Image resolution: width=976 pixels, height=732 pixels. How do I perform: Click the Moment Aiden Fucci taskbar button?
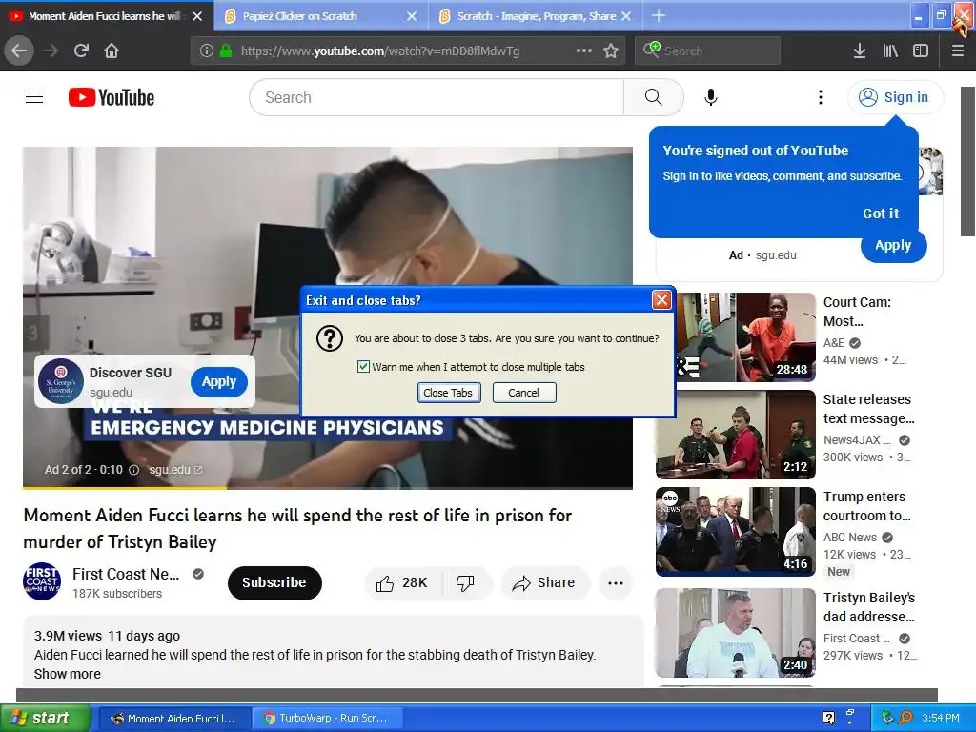(175, 719)
